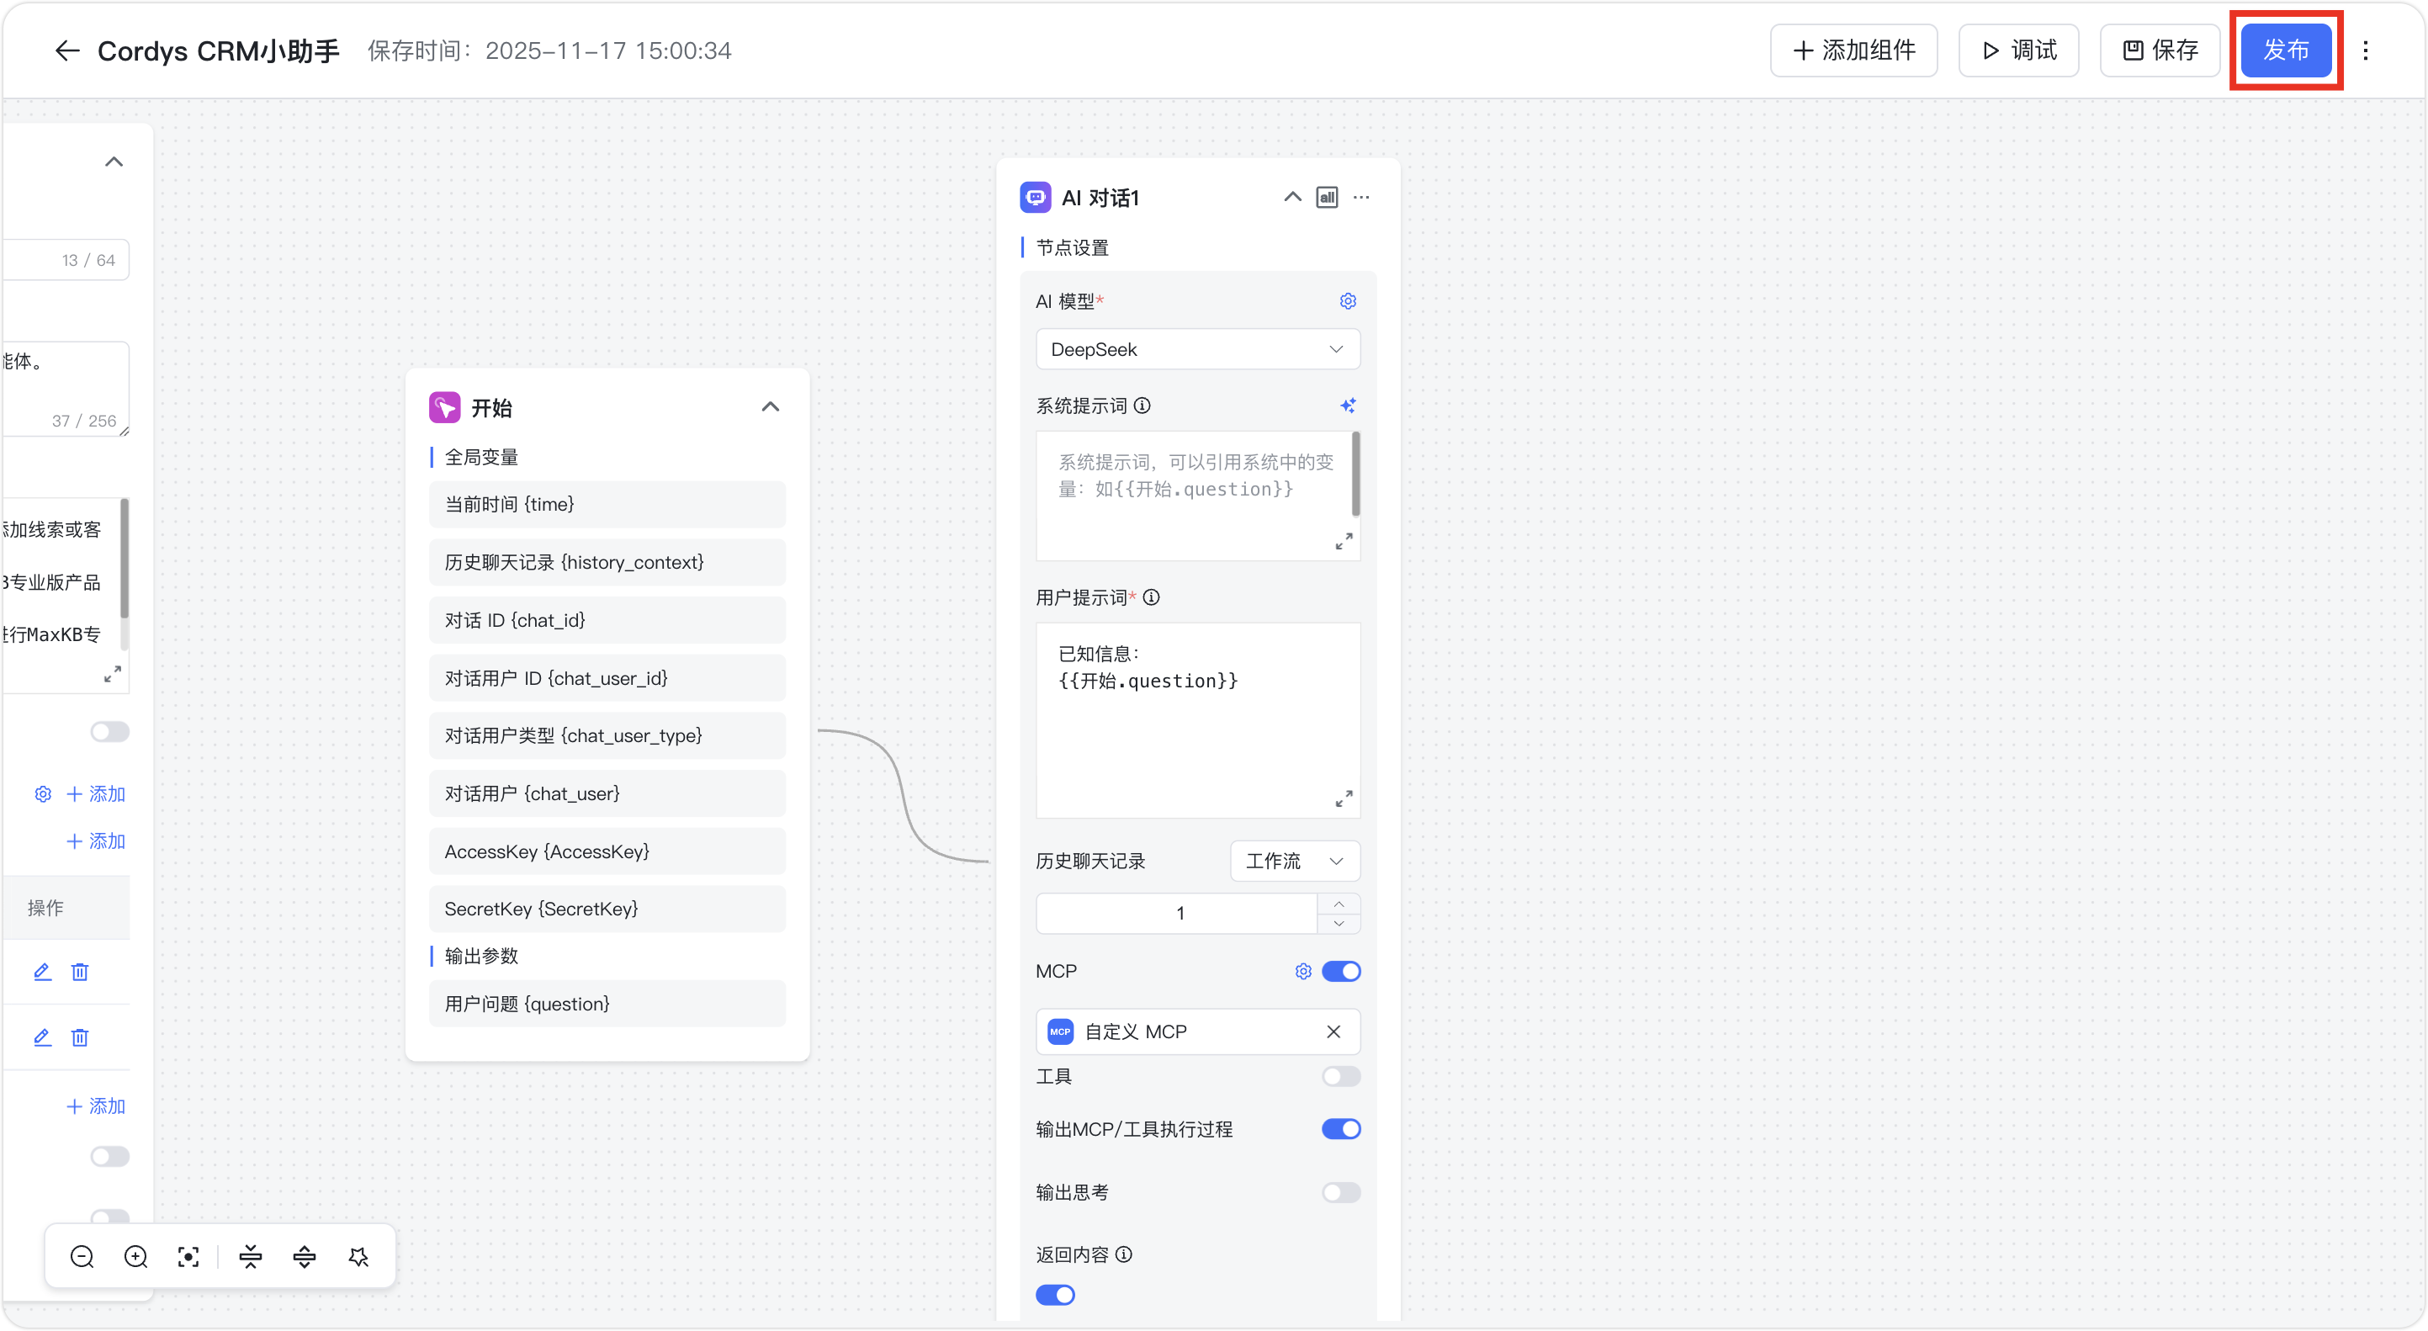The height and width of the screenshot is (1331, 2428).
Task: Open the 工作流 dropdown for 历史聊天记录
Action: [1294, 861]
